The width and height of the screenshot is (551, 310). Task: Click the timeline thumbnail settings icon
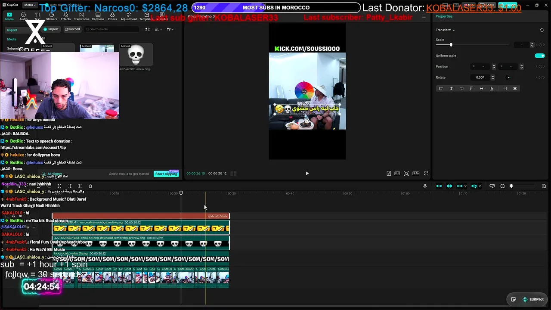492,186
